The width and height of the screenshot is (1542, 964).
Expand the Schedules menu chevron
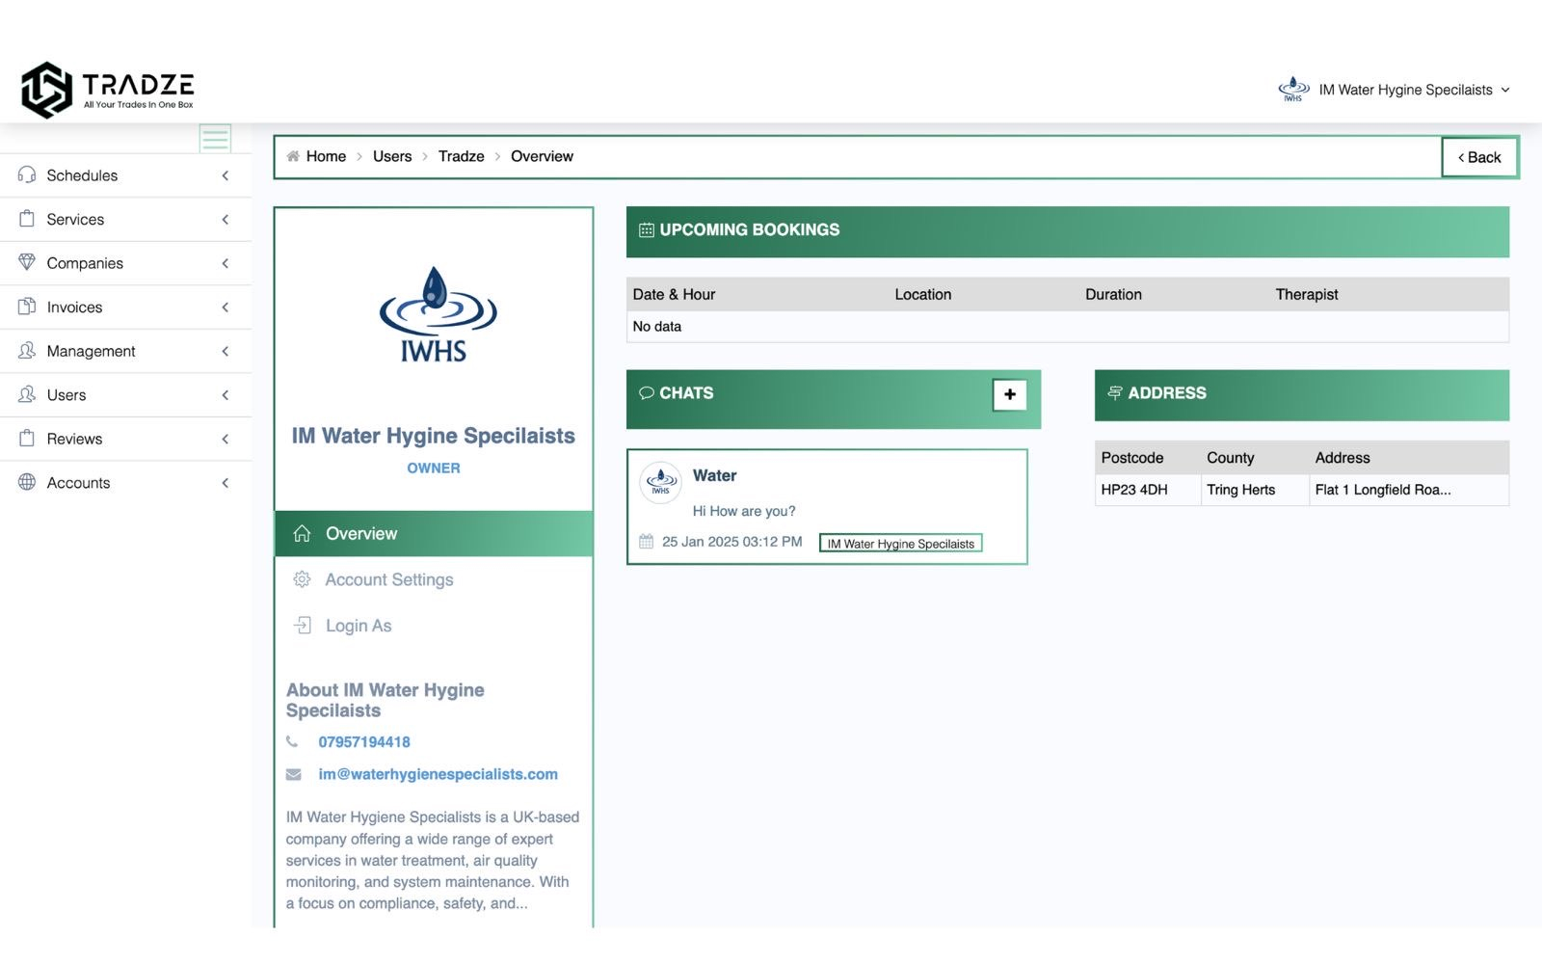tap(226, 175)
